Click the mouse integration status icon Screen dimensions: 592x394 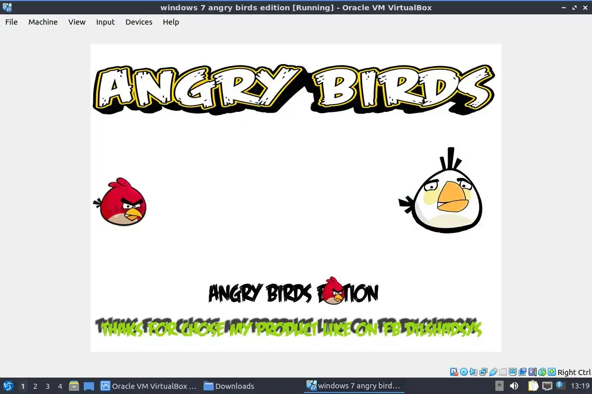542,372
